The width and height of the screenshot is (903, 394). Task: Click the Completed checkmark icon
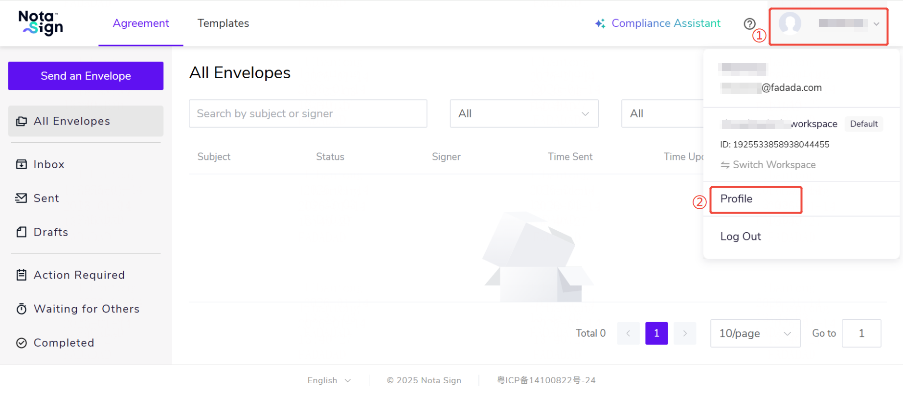pyautogui.click(x=22, y=343)
